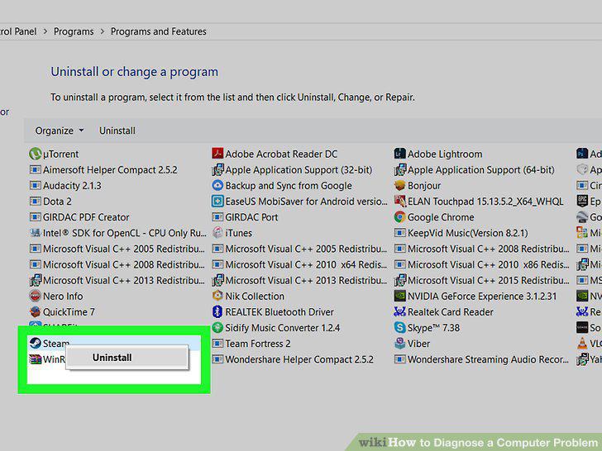Click the VLC cone icon
This screenshot has width=602, height=451.
tap(582, 344)
